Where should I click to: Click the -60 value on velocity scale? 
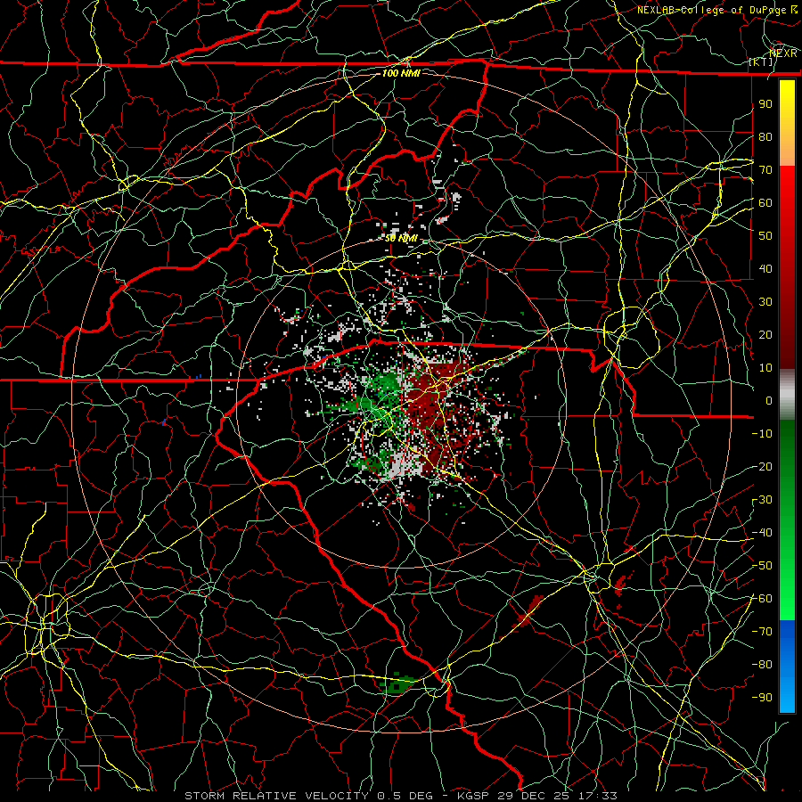[762, 599]
